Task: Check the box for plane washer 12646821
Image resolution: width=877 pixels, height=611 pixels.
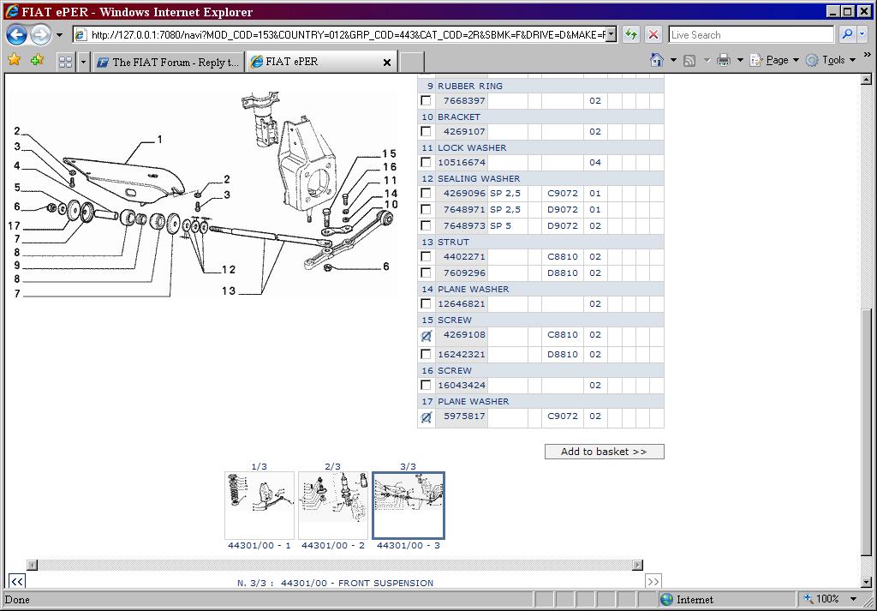Action: coord(427,304)
